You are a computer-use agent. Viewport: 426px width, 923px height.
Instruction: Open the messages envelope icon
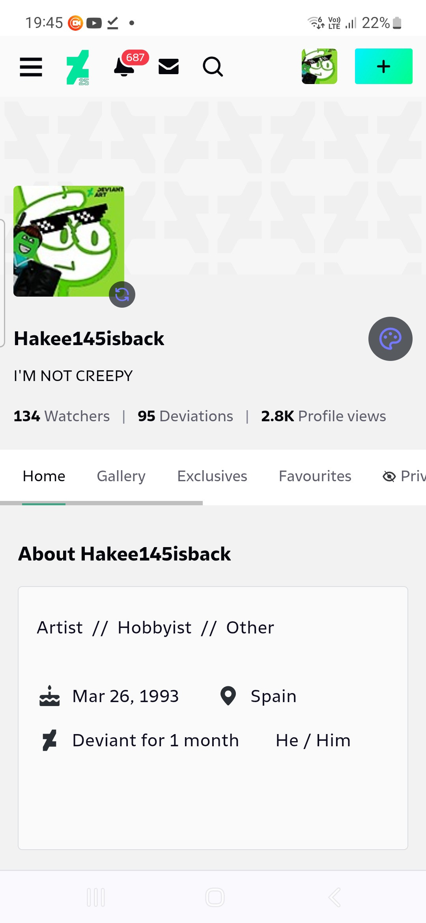click(x=168, y=66)
